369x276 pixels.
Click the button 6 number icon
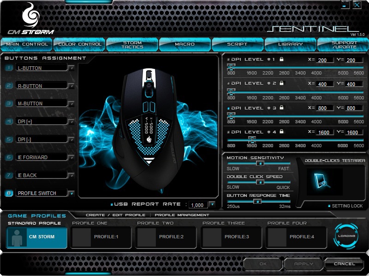(x=9, y=157)
